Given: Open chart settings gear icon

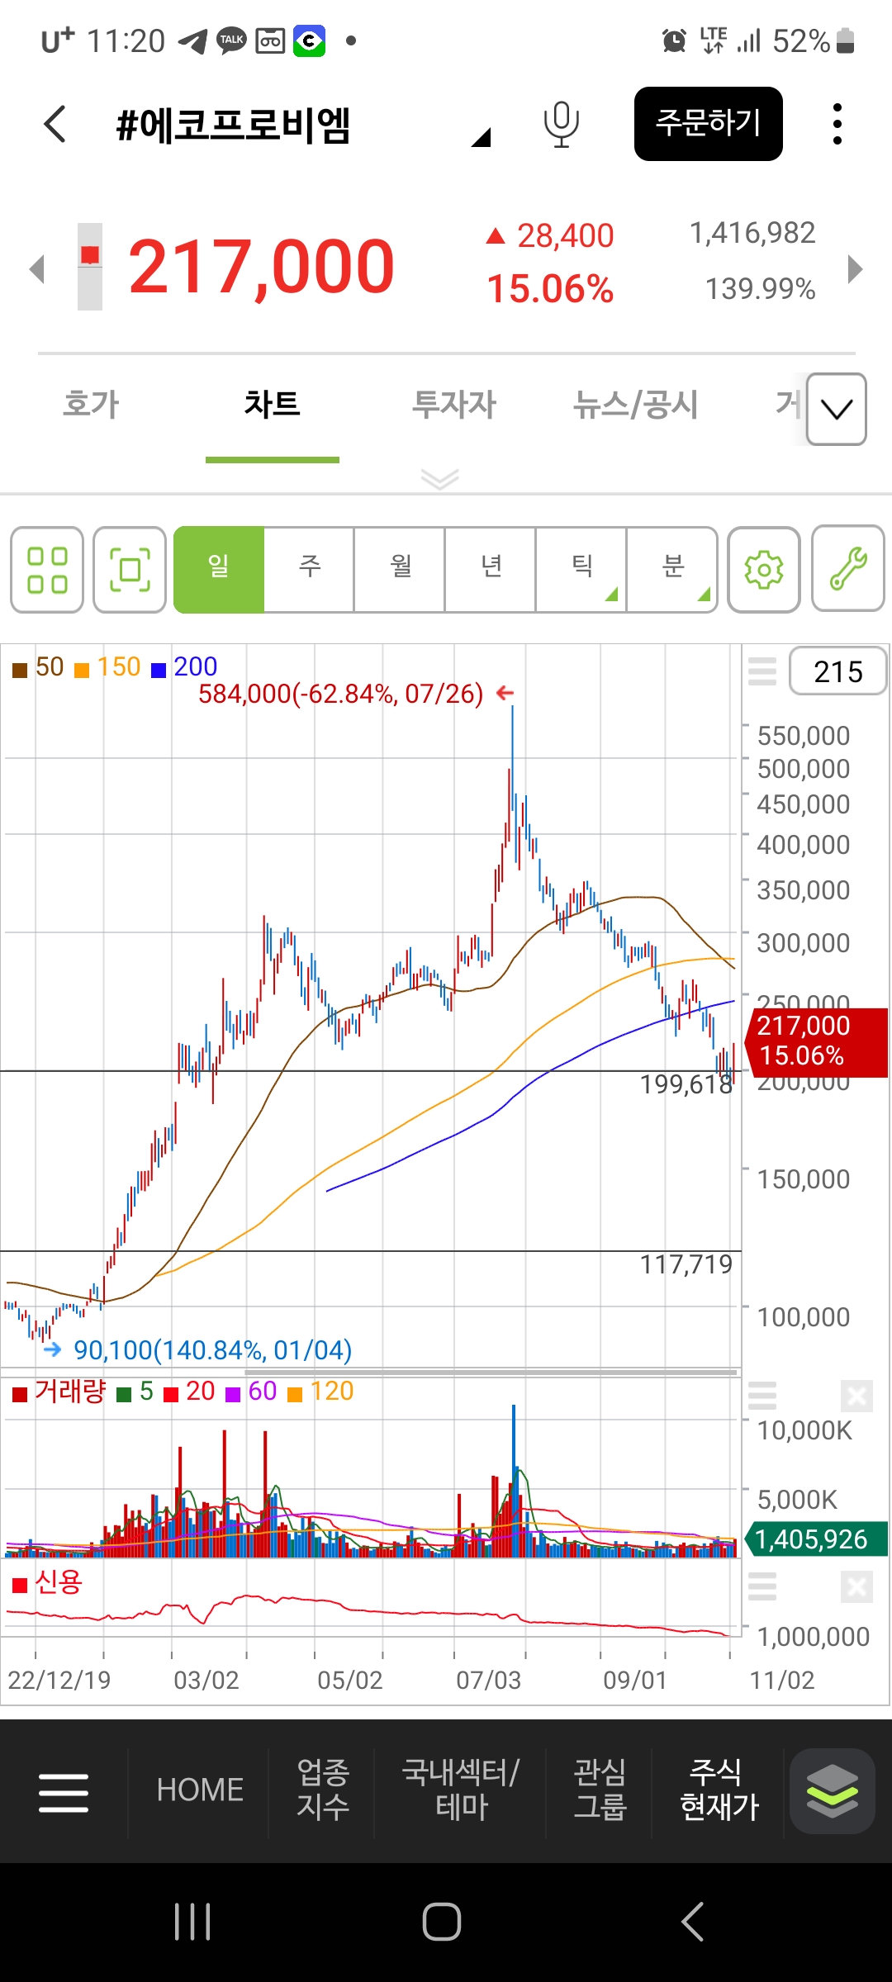Looking at the screenshot, I should click(x=764, y=570).
